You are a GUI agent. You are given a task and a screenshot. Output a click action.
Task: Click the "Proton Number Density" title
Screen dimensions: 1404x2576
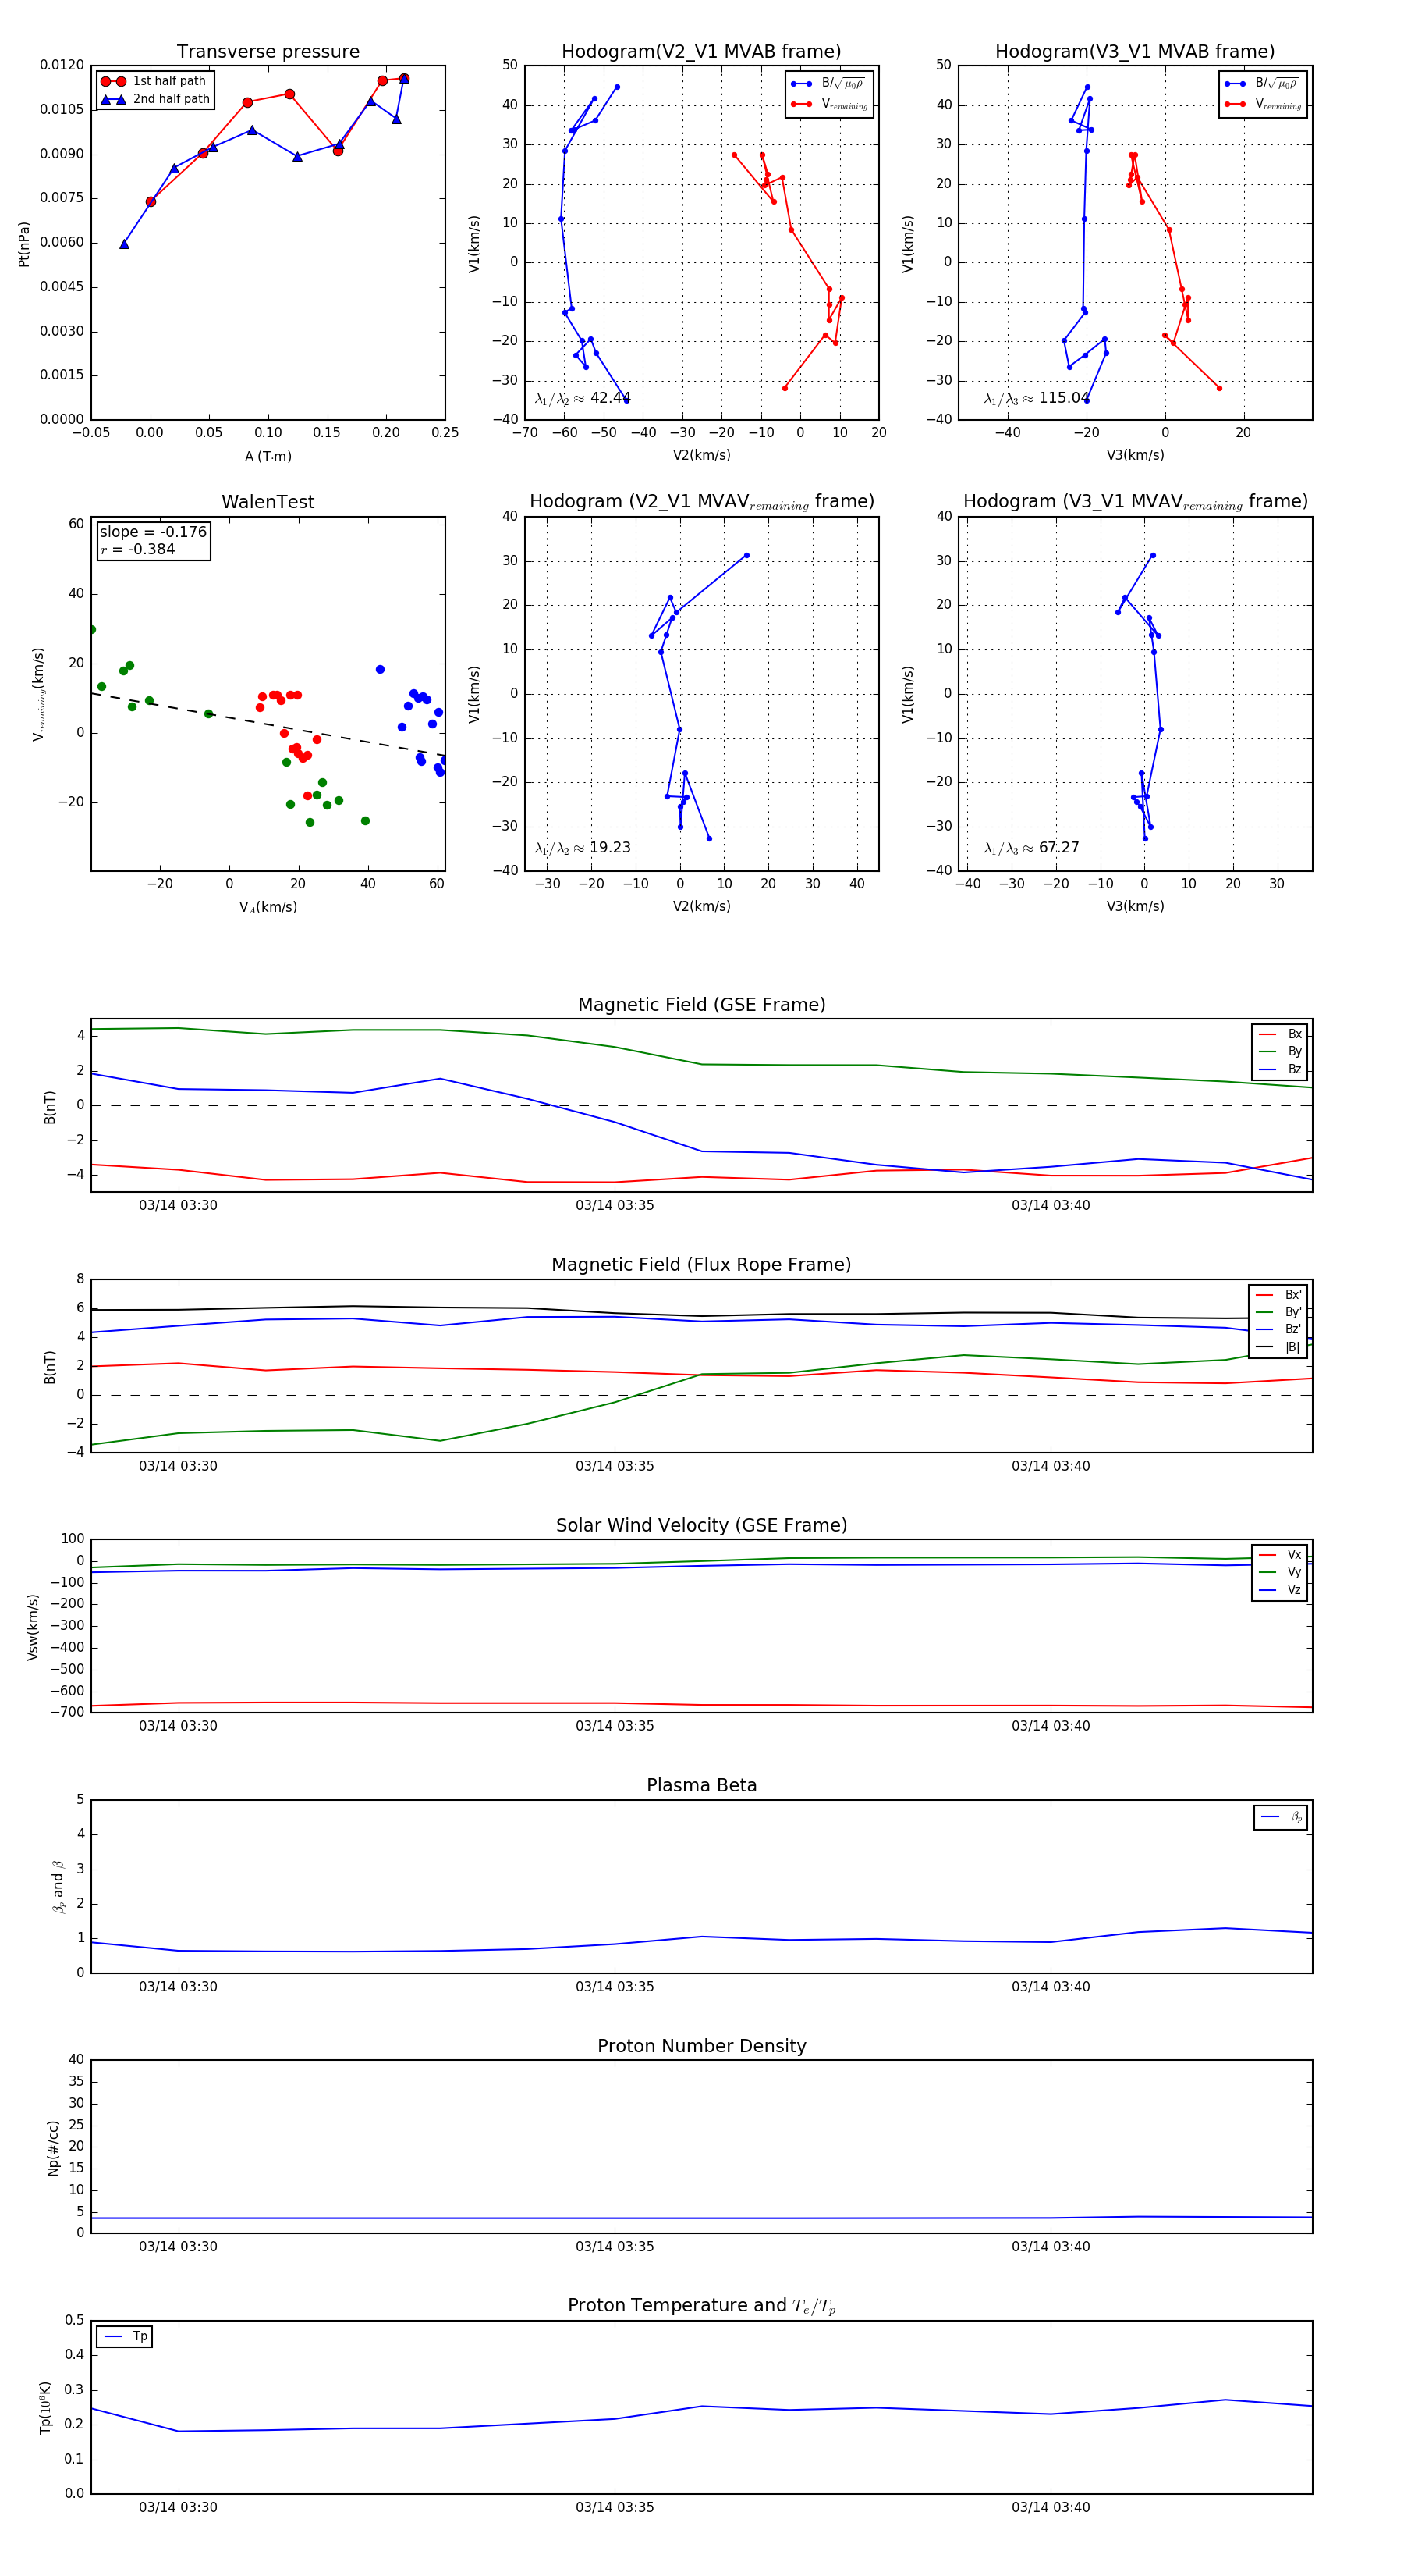point(701,2046)
